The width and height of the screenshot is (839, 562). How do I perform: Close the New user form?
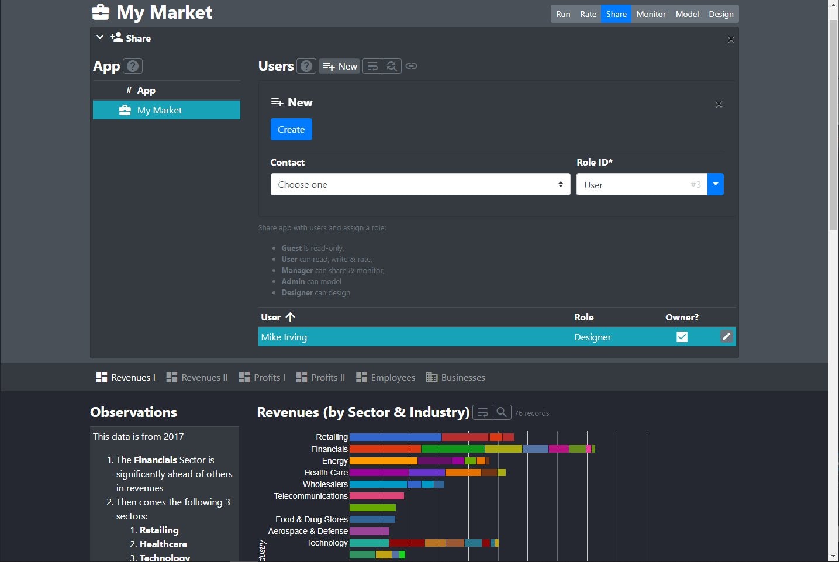click(719, 104)
